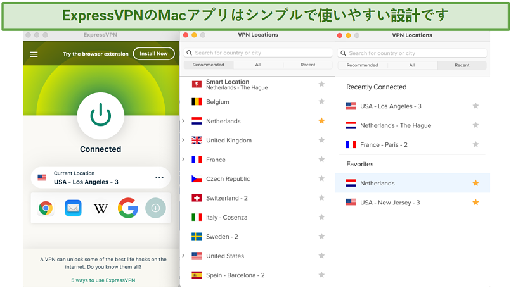Toggle favorite star for Czech Republic
This screenshot has height=288, width=511.
(321, 178)
